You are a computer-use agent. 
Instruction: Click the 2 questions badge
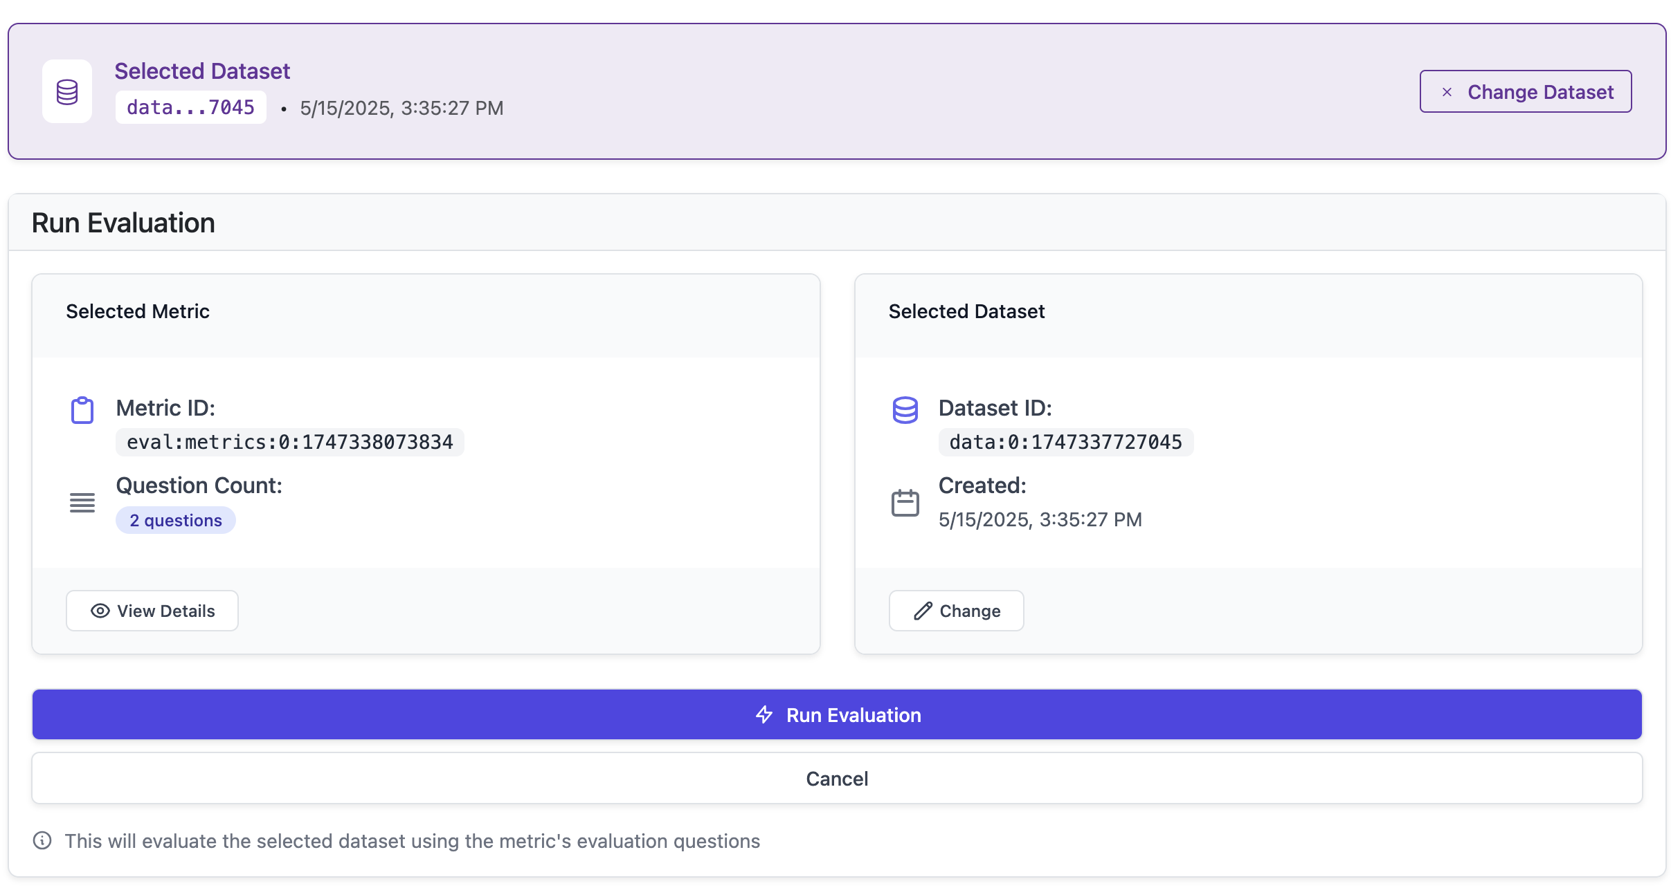(176, 520)
